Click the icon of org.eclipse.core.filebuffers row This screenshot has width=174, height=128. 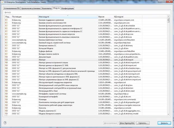tap(6, 51)
